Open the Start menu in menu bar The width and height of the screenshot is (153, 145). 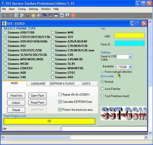tap(12, 9)
